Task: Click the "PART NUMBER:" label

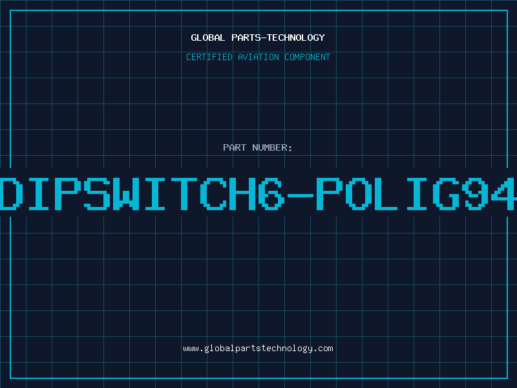Action: (x=257, y=147)
